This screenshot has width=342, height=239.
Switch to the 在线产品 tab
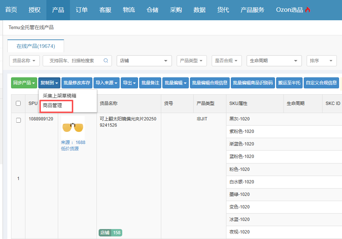(36, 46)
